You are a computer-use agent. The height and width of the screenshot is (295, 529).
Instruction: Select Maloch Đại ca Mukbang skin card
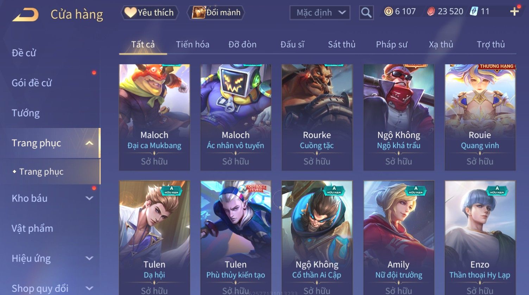pos(155,117)
